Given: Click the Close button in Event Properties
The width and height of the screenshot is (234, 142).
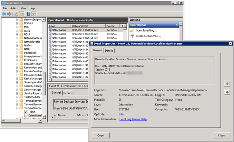Looking at the screenshot, I should (221, 135).
